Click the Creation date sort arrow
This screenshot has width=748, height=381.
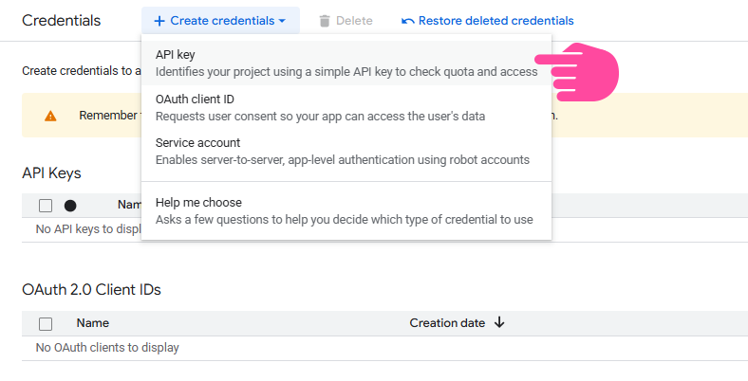(x=499, y=322)
